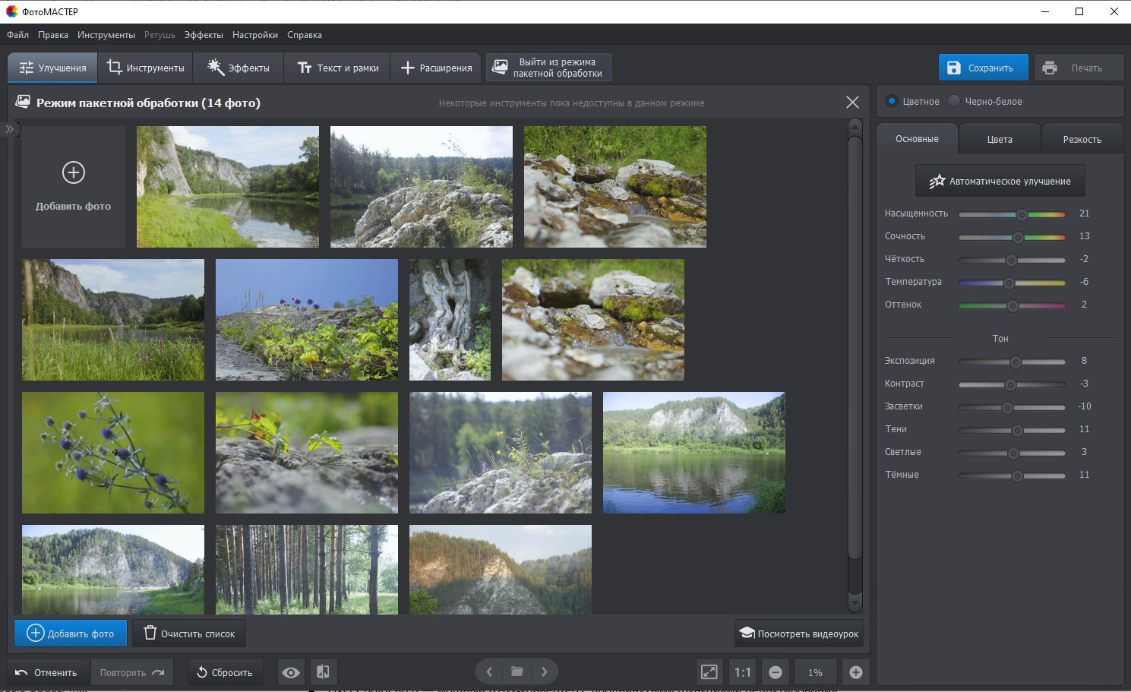Toggle the eye preview original icon
The height and width of the screenshot is (692, 1131).
pos(290,672)
